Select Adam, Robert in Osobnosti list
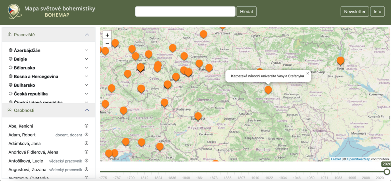 22,135
